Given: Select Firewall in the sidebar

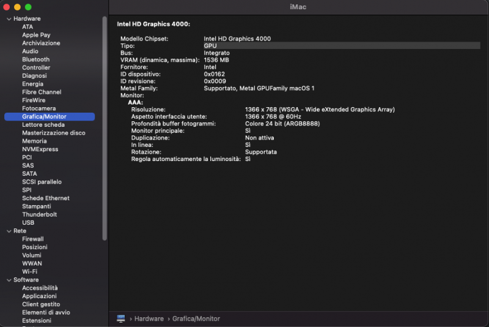Looking at the screenshot, I should pos(32,239).
